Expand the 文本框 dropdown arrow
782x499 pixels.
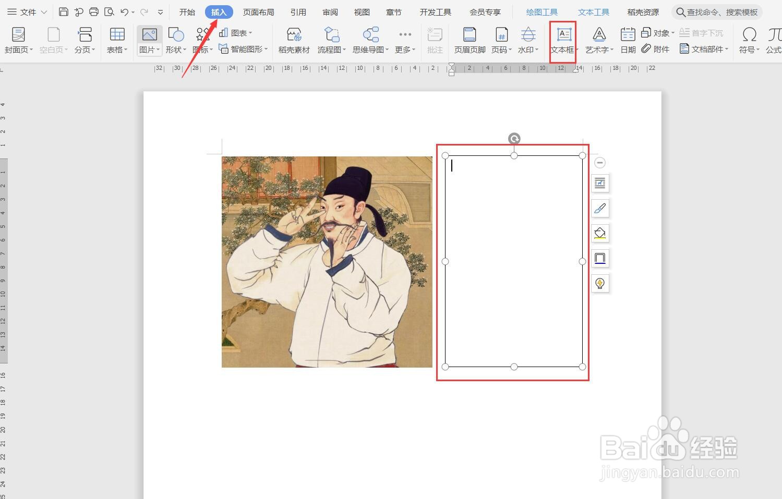(576, 50)
